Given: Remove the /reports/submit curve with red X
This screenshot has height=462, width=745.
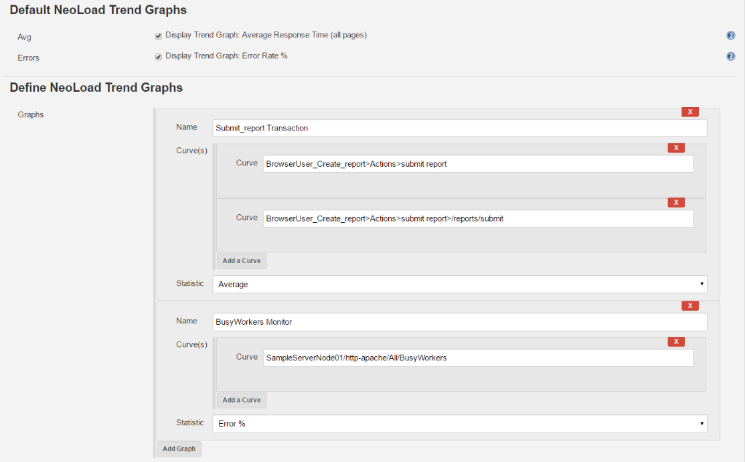Looking at the screenshot, I should pos(676,202).
